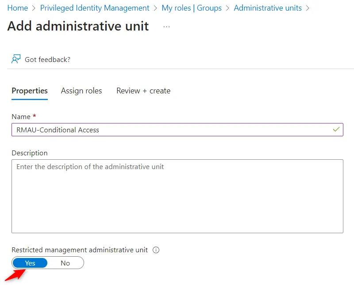This screenshot has height=285, width=354.
Task: Click chevron after My roles | Groups
Action: pyautogui.click(x=228, y=8)
